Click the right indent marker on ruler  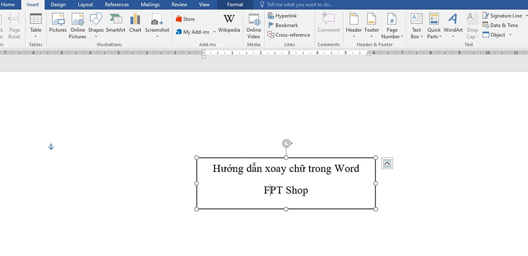368,54
